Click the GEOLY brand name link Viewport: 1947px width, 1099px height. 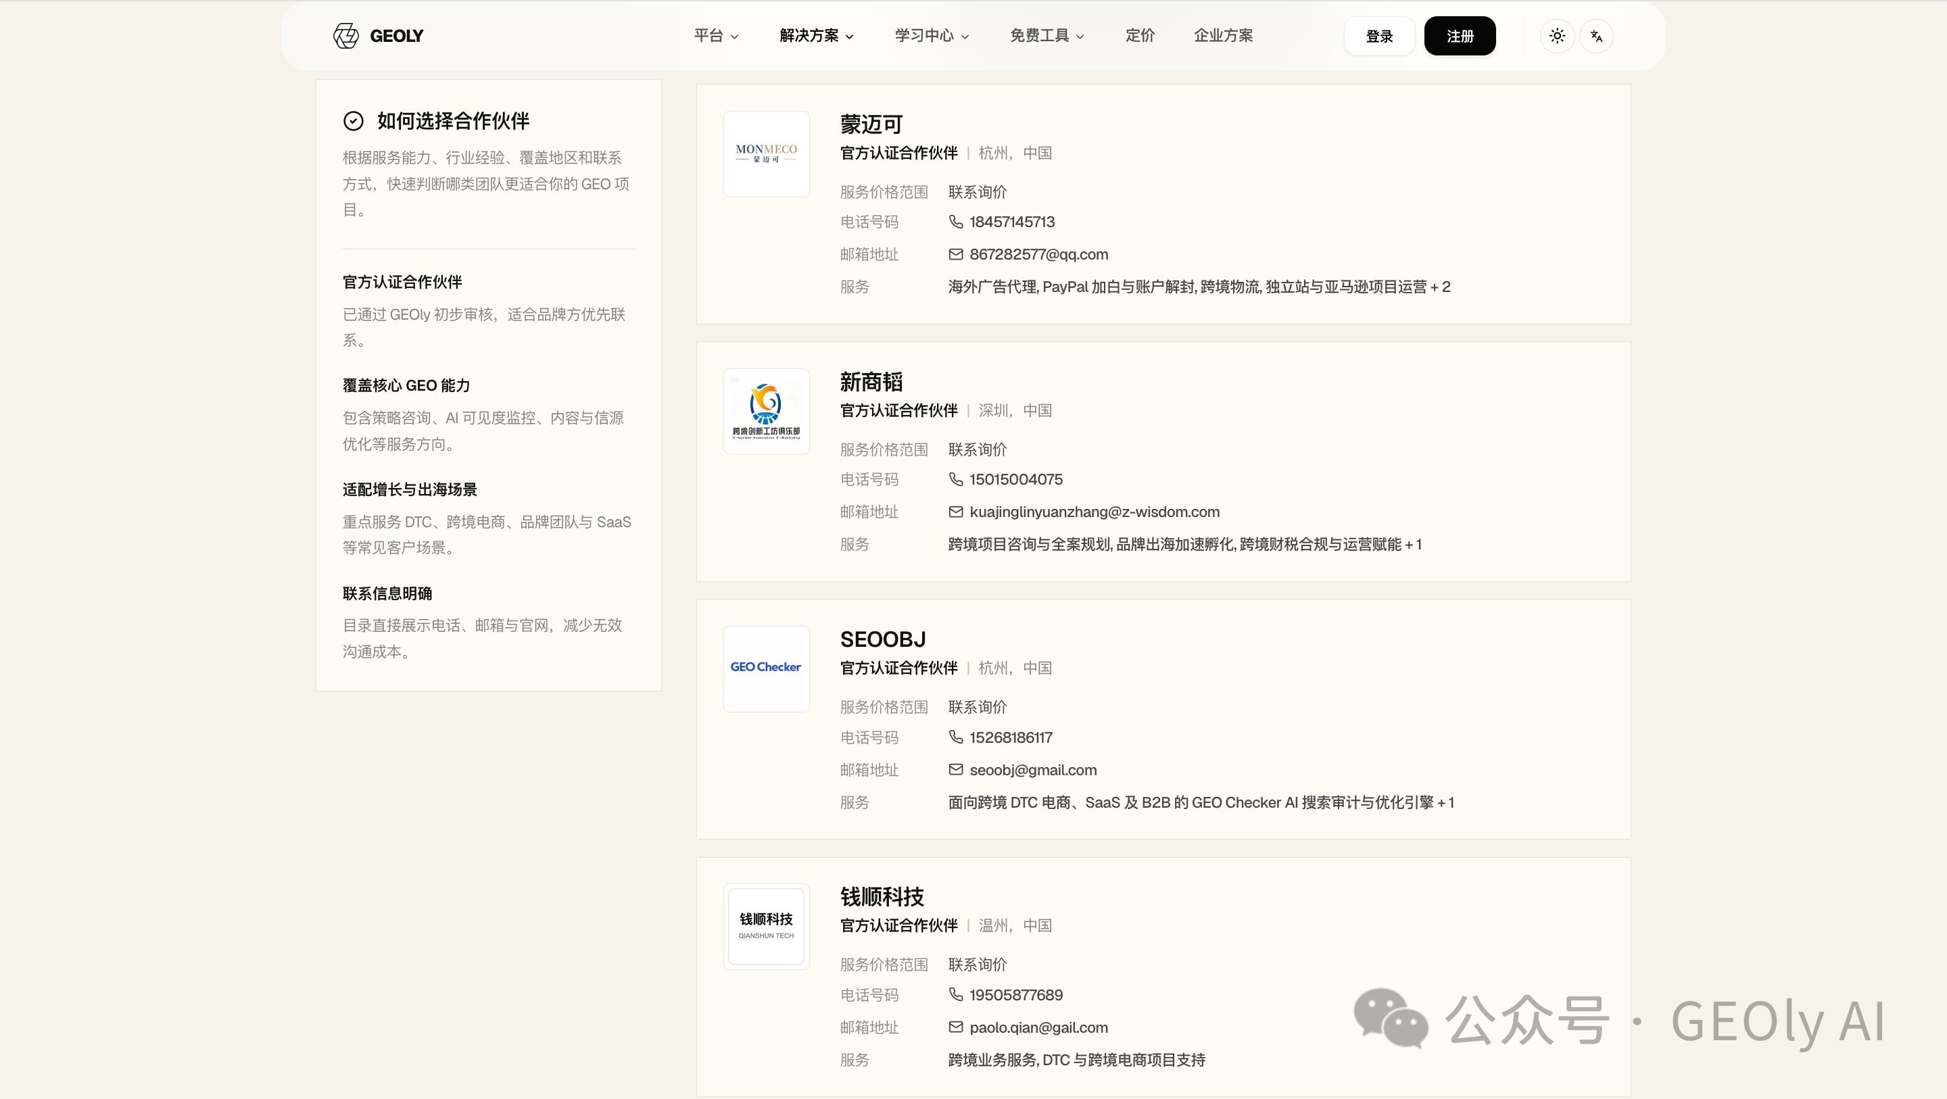point(397,36)
